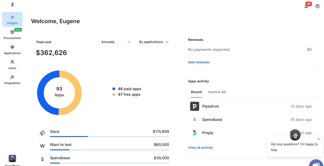The height and width of the screenshot is (166, 324).
Task: Click the chat agent's avatar photo
Action: [295, 135]
